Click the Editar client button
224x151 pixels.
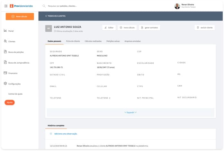109,28
